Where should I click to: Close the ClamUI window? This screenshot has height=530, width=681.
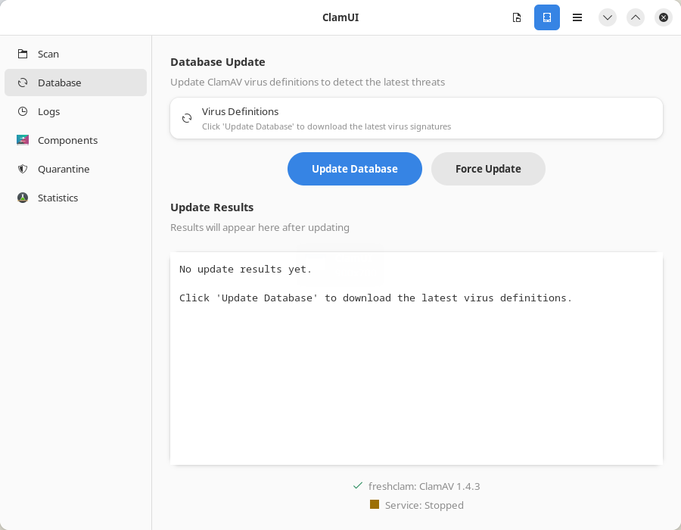click(x=664, y=17)
